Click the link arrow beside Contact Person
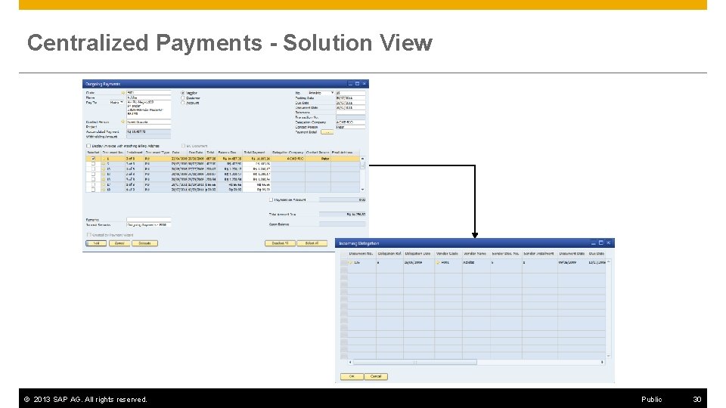 tap(123, 122)
